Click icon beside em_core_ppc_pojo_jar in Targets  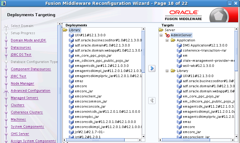pyautogui.click(x=179, y=96)
